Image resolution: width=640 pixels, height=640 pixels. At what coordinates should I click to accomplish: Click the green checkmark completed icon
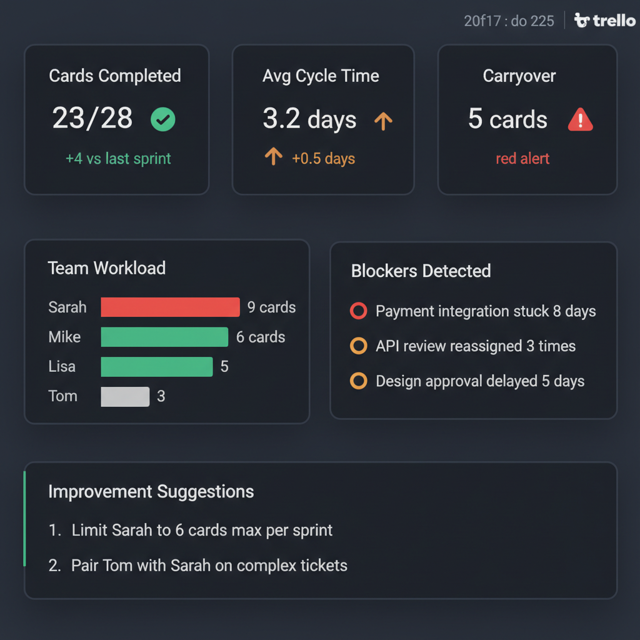coord(163,119)
